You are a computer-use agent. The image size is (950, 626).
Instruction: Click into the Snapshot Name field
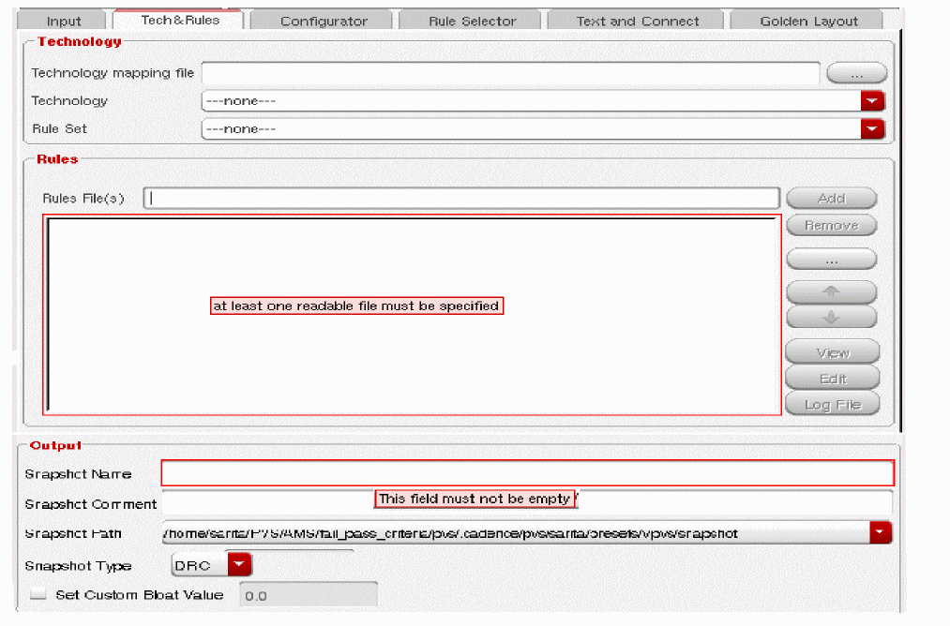click(527, 473)
